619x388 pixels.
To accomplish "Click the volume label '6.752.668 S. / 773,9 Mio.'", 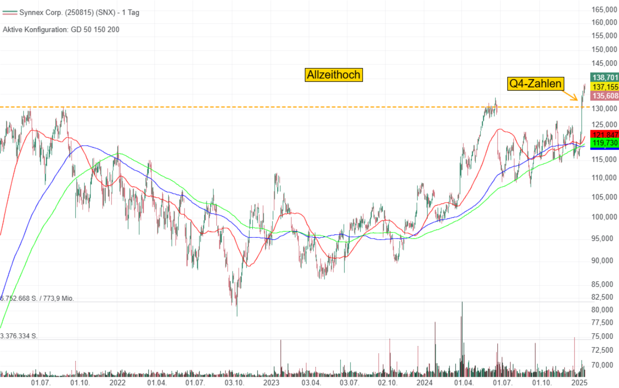I will click(37, 298).
